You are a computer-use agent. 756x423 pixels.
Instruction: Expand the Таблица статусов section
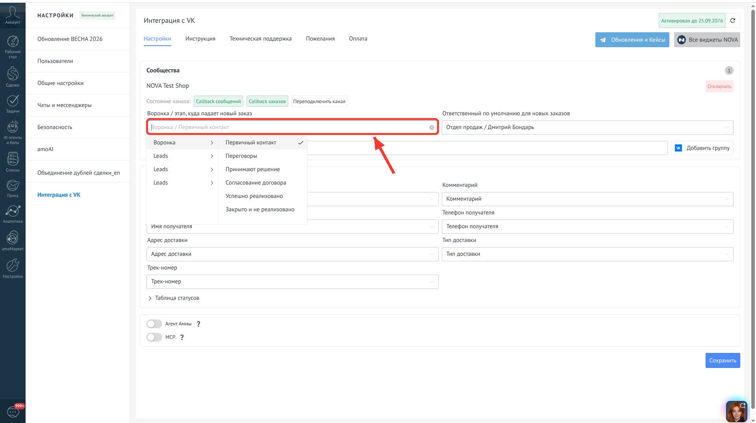tap(174, 298)
